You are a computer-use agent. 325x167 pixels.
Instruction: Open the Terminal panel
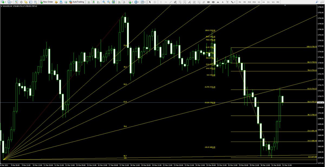(x=31, y=2)
